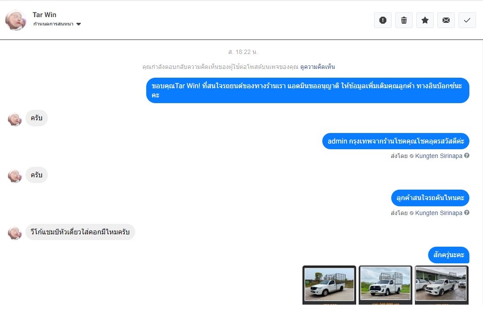Select the ขอบคุณTar Win! auto-reply message
The height and width of the screenshot is (309, 483).
pyautogui.click(x=307, y=90)
